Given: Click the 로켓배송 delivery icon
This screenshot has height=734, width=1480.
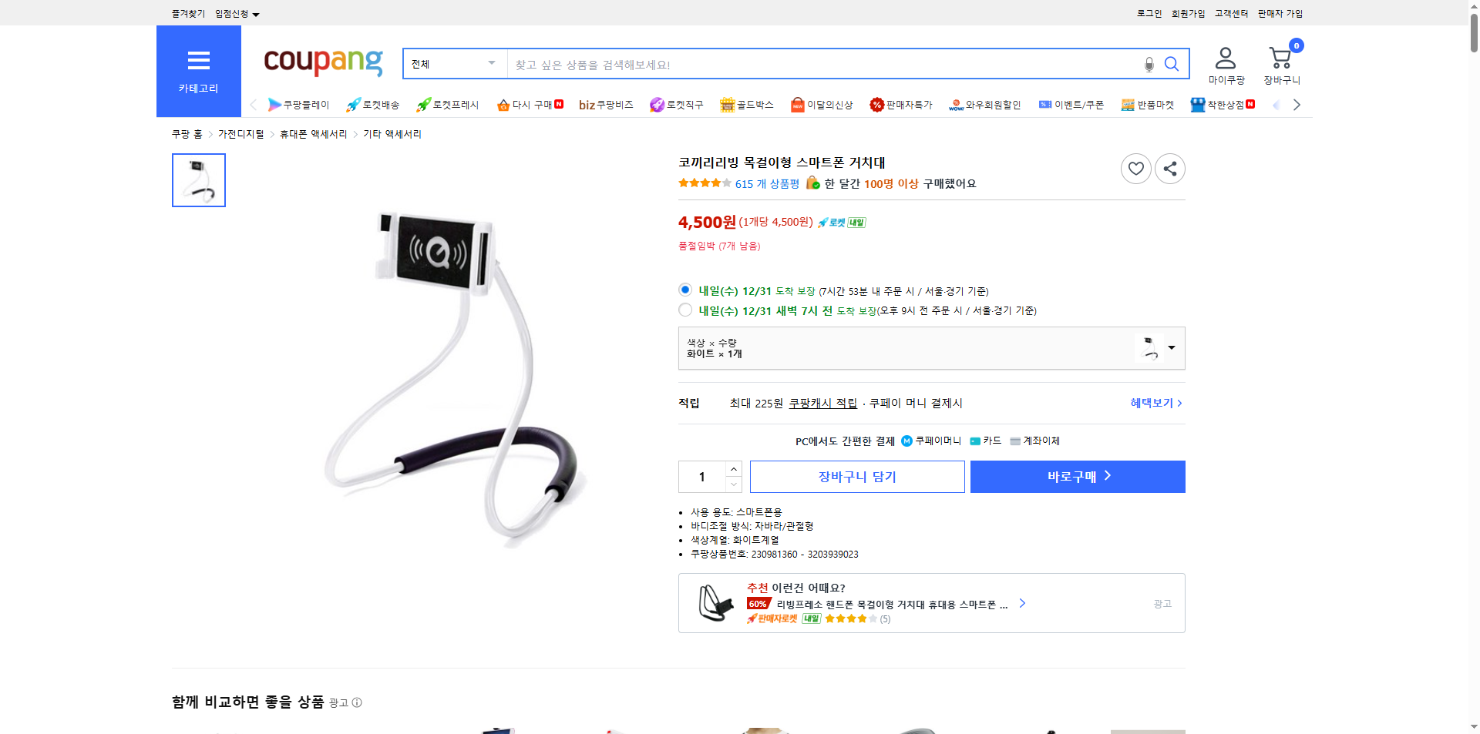Looking at the screenshot, I should pyautogui.click(x=353, y=104).
